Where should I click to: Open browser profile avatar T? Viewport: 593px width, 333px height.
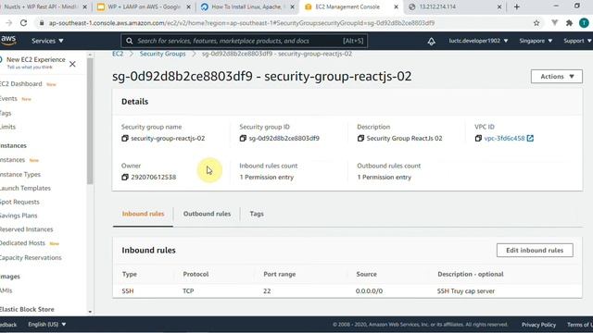click(584, 23)
